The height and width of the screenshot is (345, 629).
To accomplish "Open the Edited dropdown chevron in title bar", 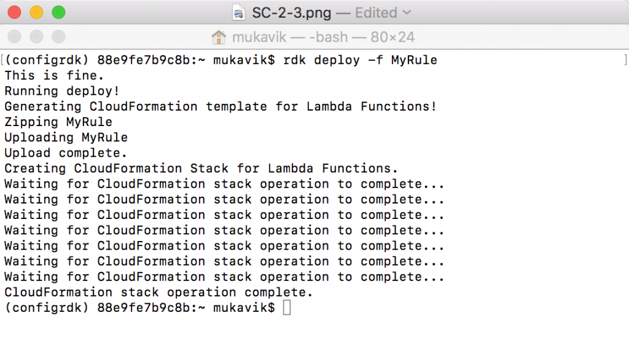I will click(407, 12).
